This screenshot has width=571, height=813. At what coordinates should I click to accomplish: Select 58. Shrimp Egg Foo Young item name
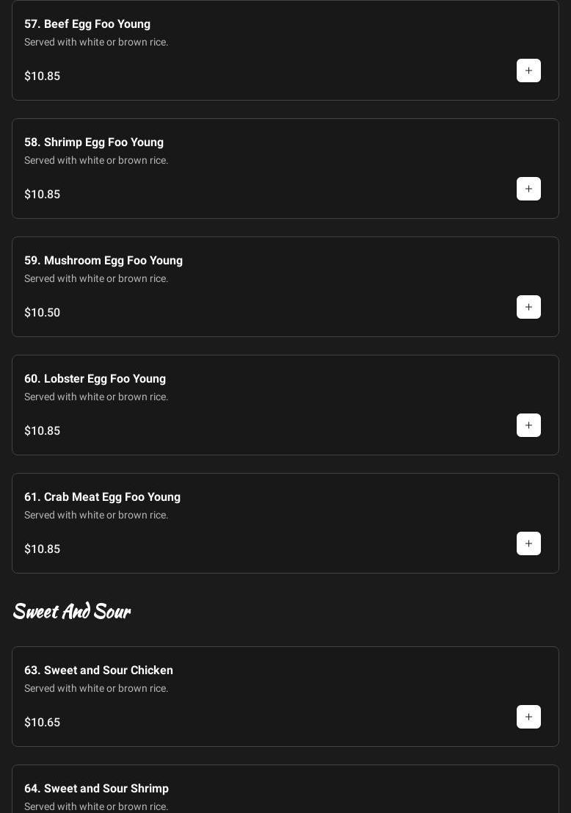94,142
